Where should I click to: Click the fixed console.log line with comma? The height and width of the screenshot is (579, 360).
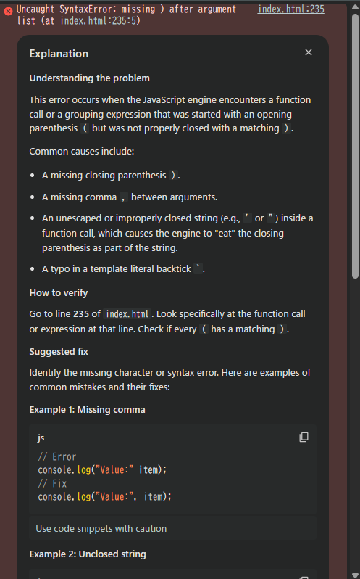click(104, 497)
